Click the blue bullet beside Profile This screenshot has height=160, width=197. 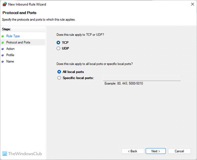point(3,55)
